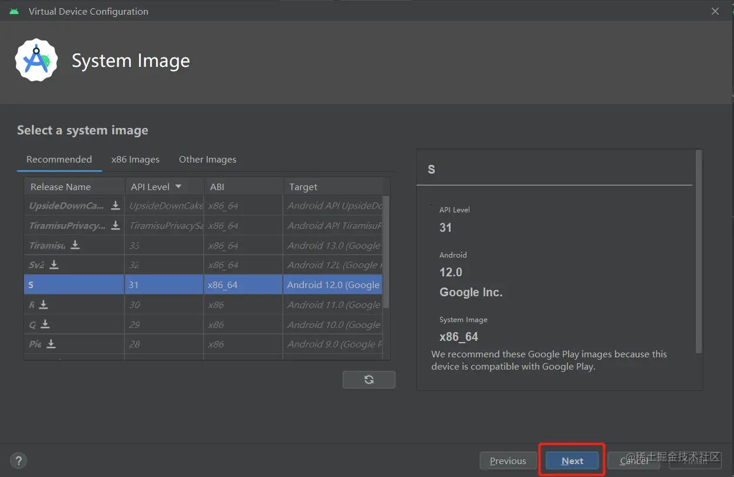Click the Android Studio logo icon
734x477 pixels.
(36, 60)
